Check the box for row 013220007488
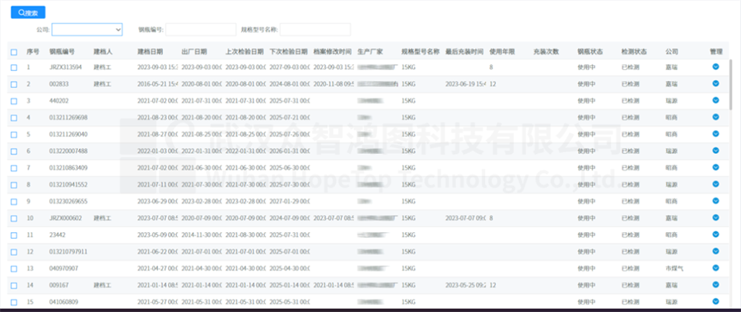Viewport: 741px width, 312px height. (14, 151)
